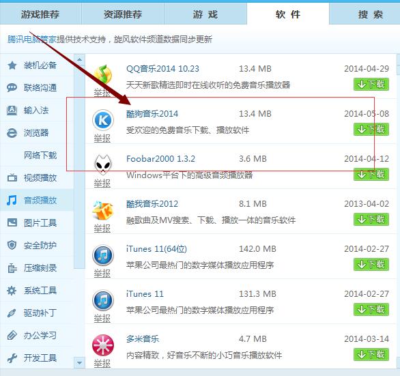400x376 pixels.
Task: Download iTunes 11 131.3 MB version
Action: pos(371,309)
